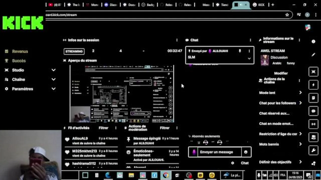Click the Modifier stream info button

click(281, 73)
